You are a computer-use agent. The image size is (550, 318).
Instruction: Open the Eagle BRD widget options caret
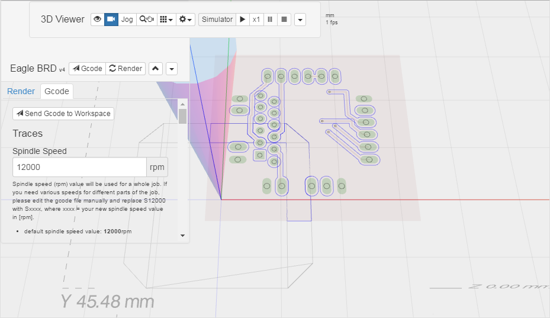click(172, 69)
